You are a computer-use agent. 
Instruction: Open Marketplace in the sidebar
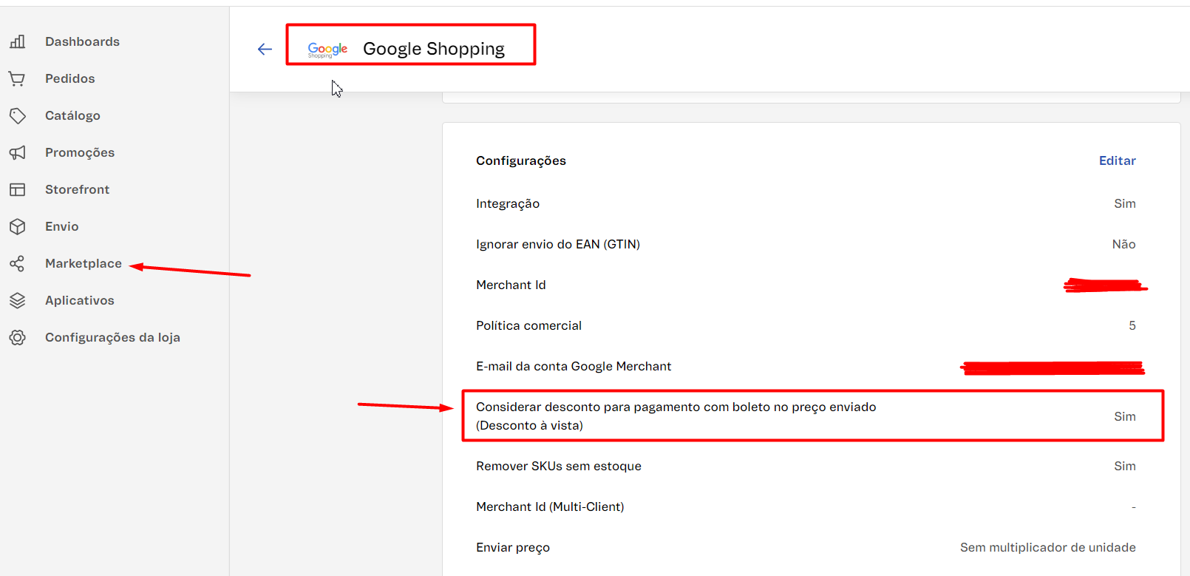(84, 263)
